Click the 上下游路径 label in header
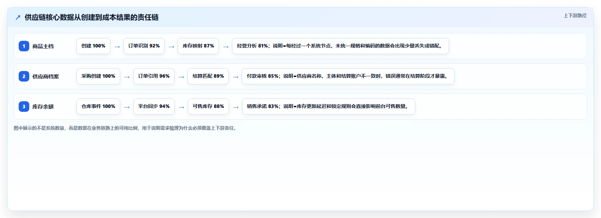The image size is (601, 218). click(575, 15)
